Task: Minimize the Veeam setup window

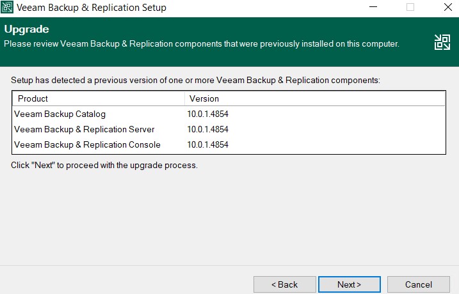Action: pyautogui.click(x=373, y=7)
